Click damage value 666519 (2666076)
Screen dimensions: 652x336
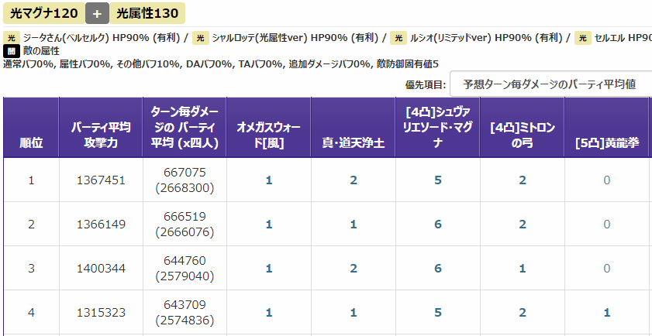point(185,225)
